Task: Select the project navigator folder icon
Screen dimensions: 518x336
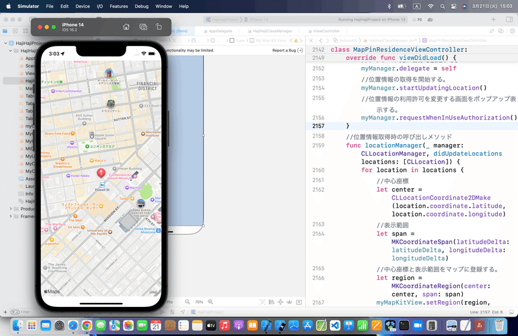Action: [x=5, y=31]
